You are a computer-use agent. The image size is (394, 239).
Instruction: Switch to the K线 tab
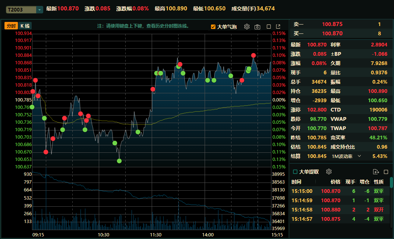pyautogui.click(x=25, y=26)
